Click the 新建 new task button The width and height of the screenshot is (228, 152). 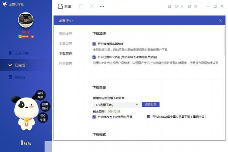[x=64, y=6]
